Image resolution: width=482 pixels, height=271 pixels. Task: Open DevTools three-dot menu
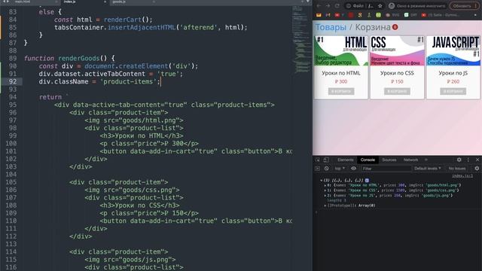point(468,160)
